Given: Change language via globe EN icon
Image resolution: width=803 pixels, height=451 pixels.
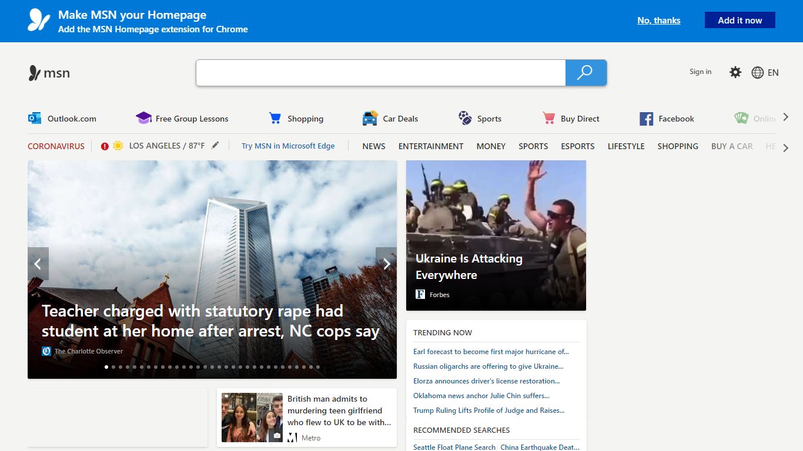Looking at the screenshot, I should click(x=765, y=72).
